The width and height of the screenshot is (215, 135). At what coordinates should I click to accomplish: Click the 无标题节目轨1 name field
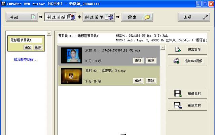[x=26, y=40]
